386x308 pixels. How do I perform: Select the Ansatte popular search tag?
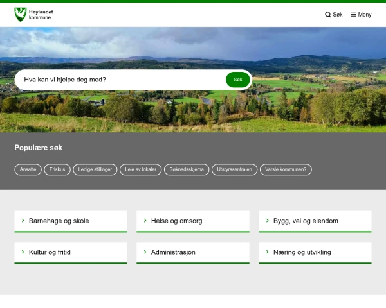(x=28, y=169)
